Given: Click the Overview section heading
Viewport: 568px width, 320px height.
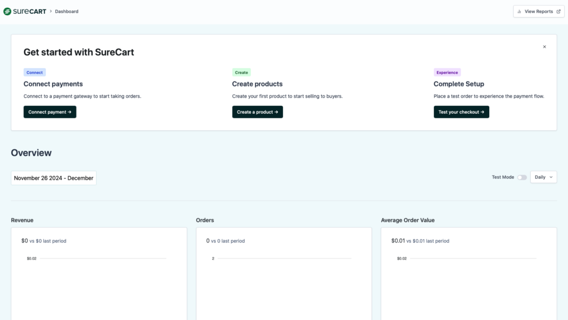Looking at the screenshot, I should (x=31, y=153).
